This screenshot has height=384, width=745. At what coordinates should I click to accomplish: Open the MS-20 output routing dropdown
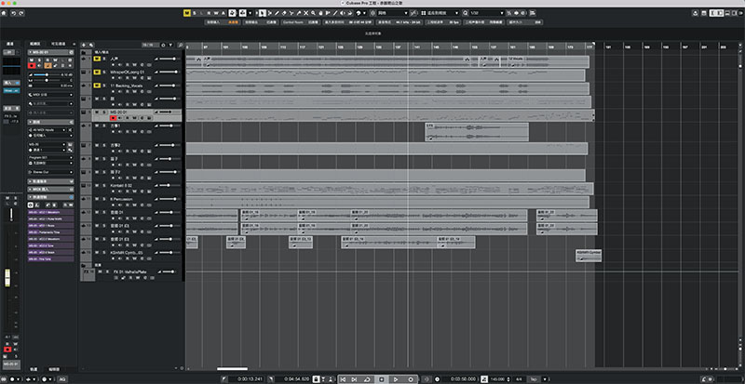point(47,144)
